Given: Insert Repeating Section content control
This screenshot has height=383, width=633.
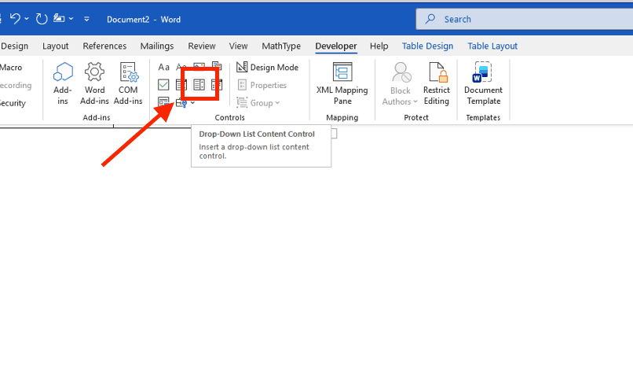Looking at the screenshot, I should pyautogui.click(x=163, y=103).
